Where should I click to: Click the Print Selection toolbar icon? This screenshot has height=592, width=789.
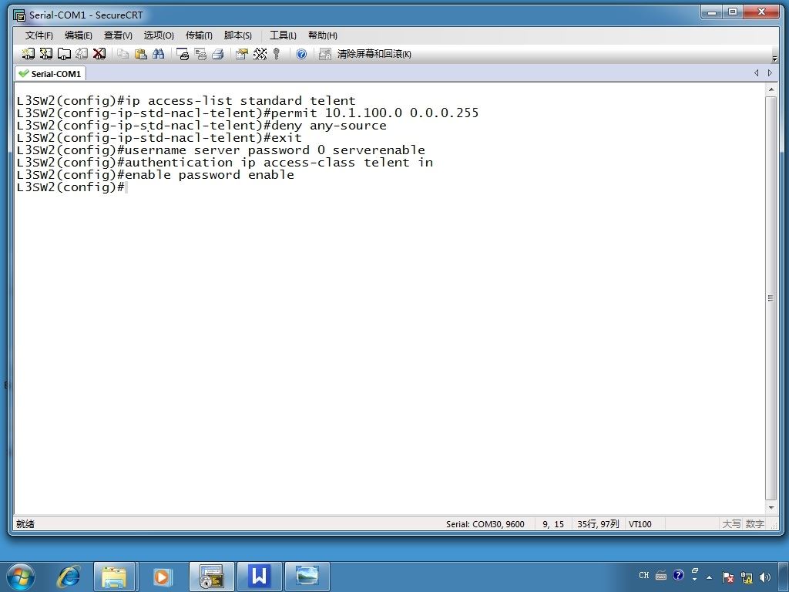[x=200, y=54]
